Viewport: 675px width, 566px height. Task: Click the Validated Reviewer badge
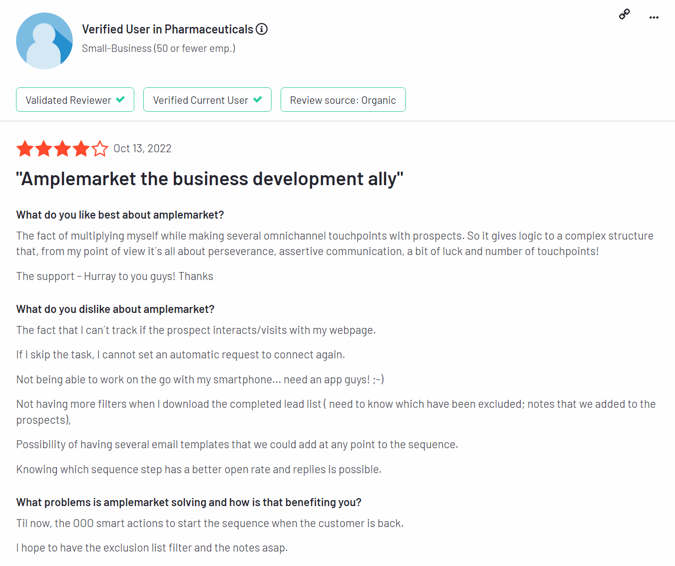(75, 100)
